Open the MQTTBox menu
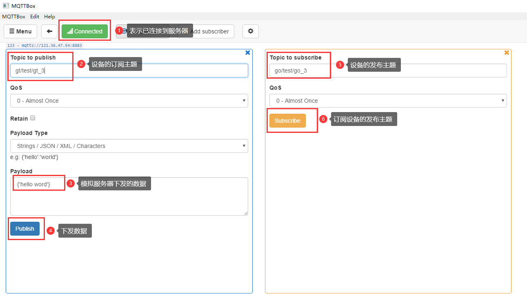The height and width of the screenshot is (300, 527). [x=13, y=17]
